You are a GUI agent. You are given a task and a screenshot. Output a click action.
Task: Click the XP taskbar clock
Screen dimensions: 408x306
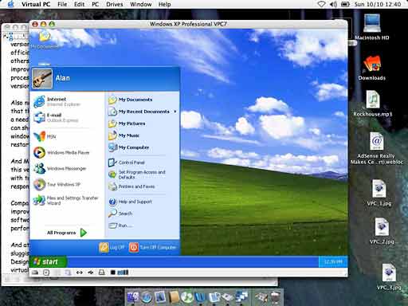pos(333,262)
